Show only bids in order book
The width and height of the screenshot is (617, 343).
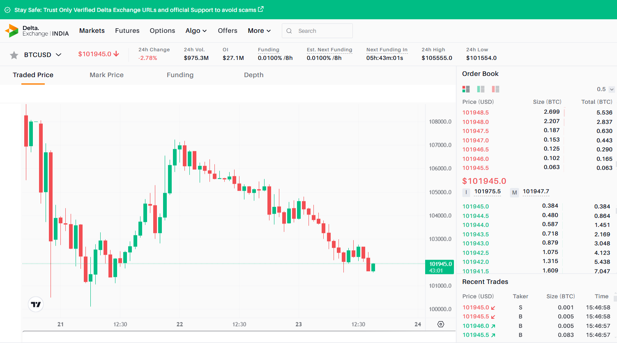(x=481, y=89)
